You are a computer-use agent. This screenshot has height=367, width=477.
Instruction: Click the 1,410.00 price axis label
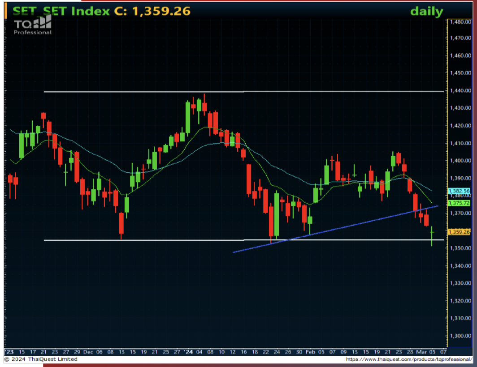(x=460, y=143)
